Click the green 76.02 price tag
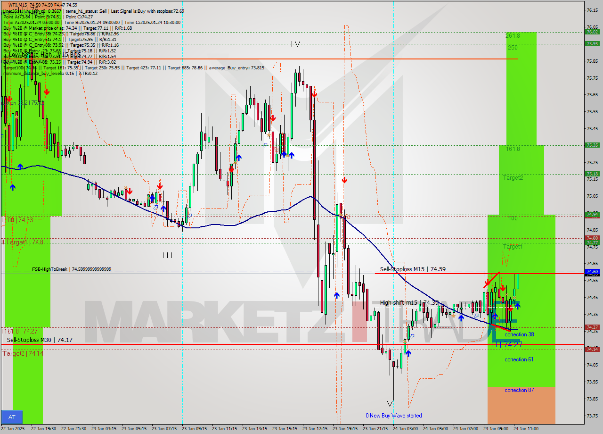603x434 pixels. 592,32
